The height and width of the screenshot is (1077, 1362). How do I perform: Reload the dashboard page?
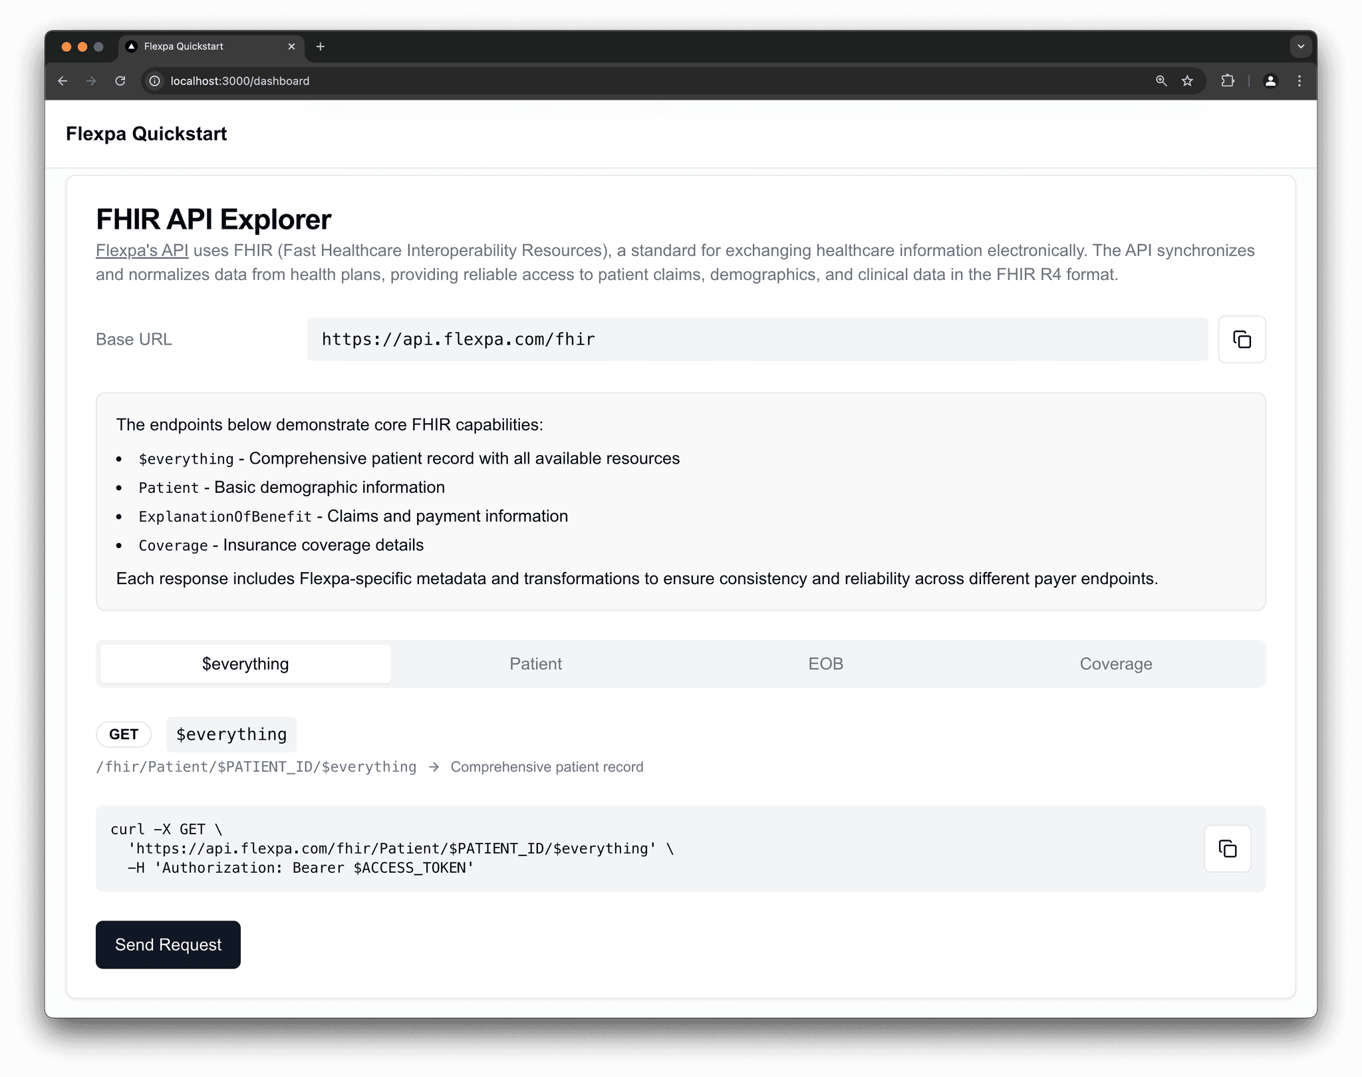(x=120, y=80)
